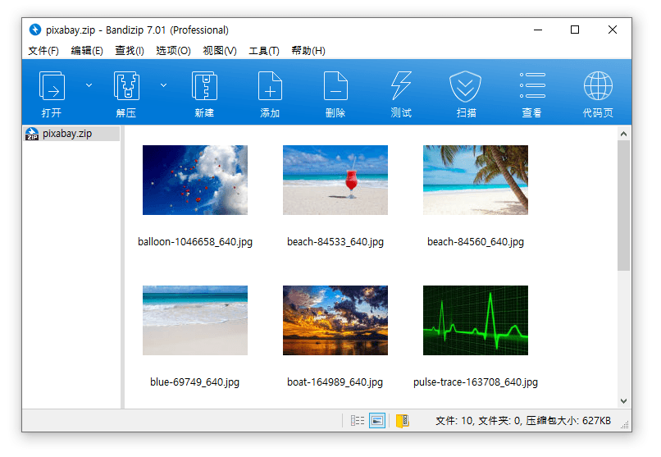661x457 pixels.
Task: Select pixabay.zip in the left tree panel
Action: [66, 133]
